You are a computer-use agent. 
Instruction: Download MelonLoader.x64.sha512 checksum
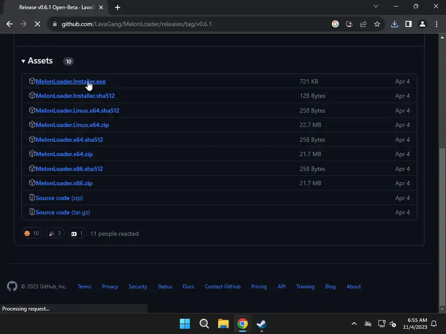click(x=69, y=140)
